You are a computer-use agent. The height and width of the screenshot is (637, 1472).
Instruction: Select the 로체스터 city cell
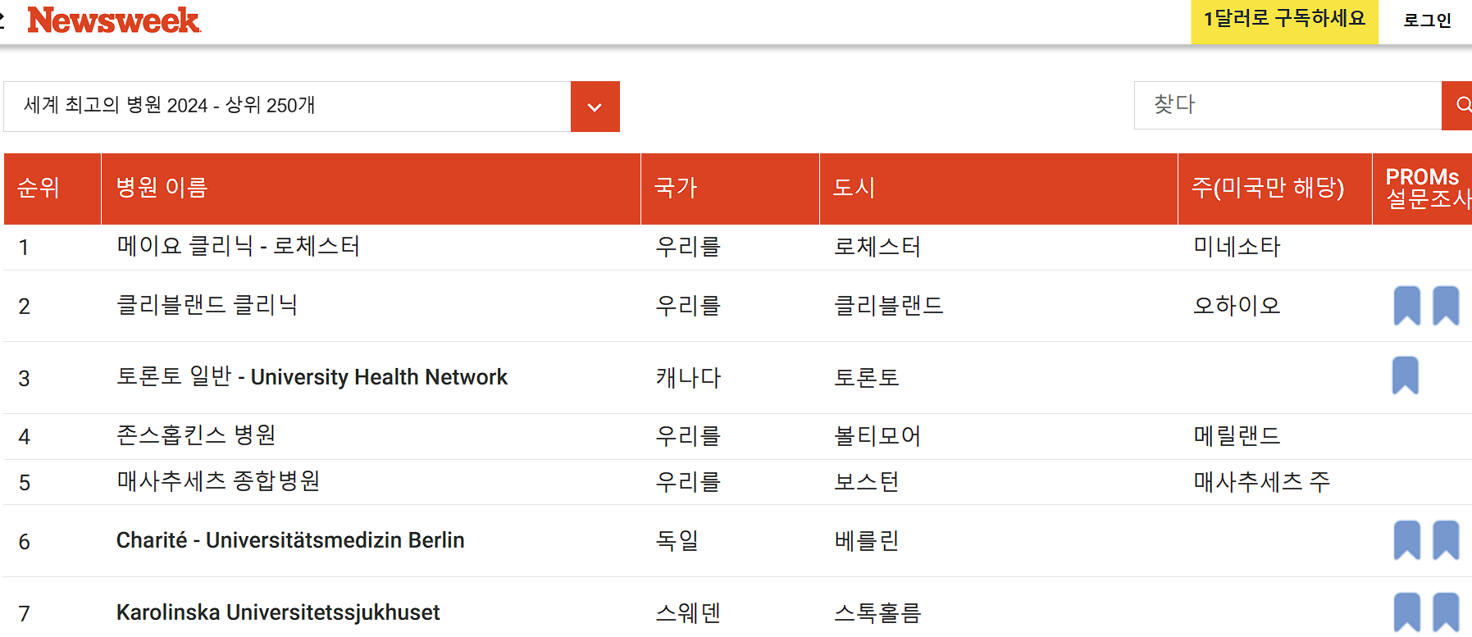877,247
